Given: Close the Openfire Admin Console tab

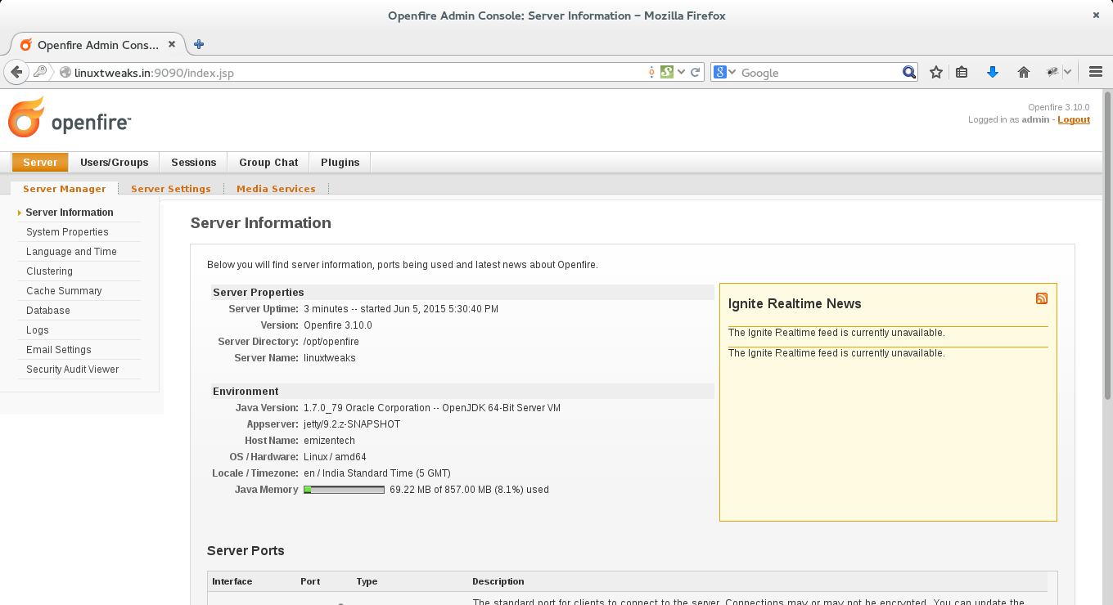Looking at the screenshot, I should 172,45.
